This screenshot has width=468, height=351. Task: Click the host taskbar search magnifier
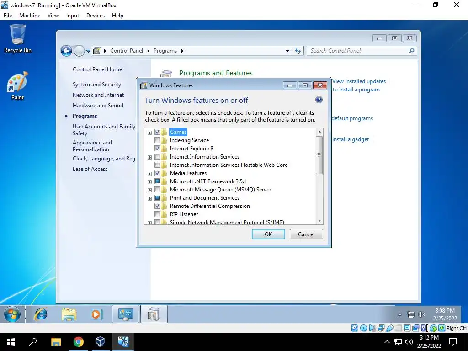pos(33,341)
